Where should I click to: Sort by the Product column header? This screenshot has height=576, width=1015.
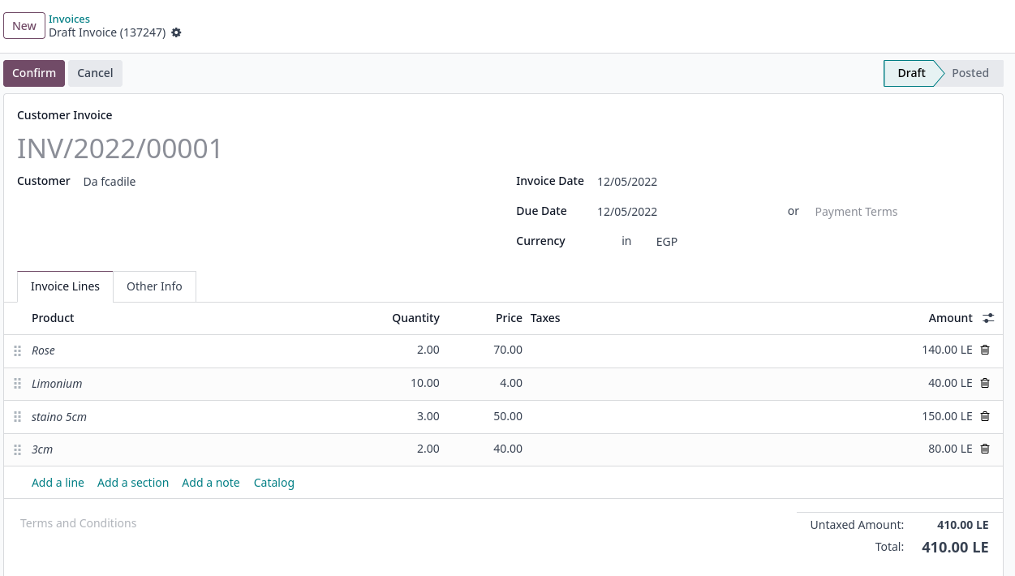[x=53, y=318]
